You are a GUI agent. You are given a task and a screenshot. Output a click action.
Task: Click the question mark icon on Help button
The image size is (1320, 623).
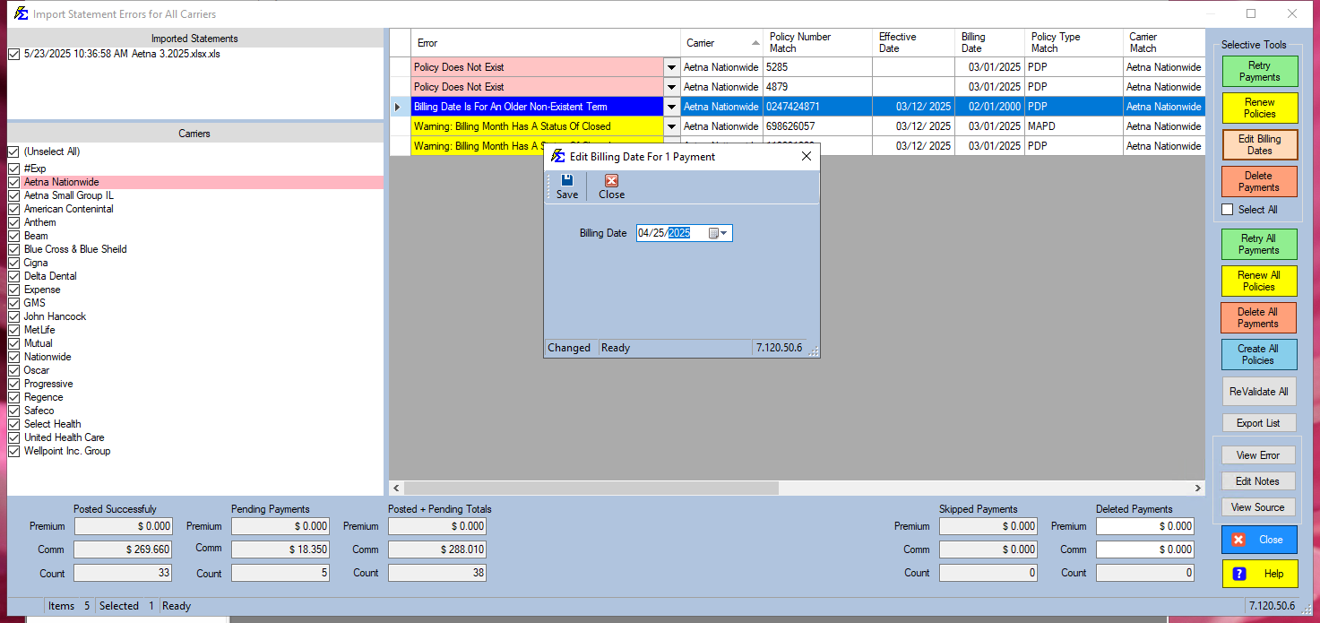click(x=1239, y=574)
